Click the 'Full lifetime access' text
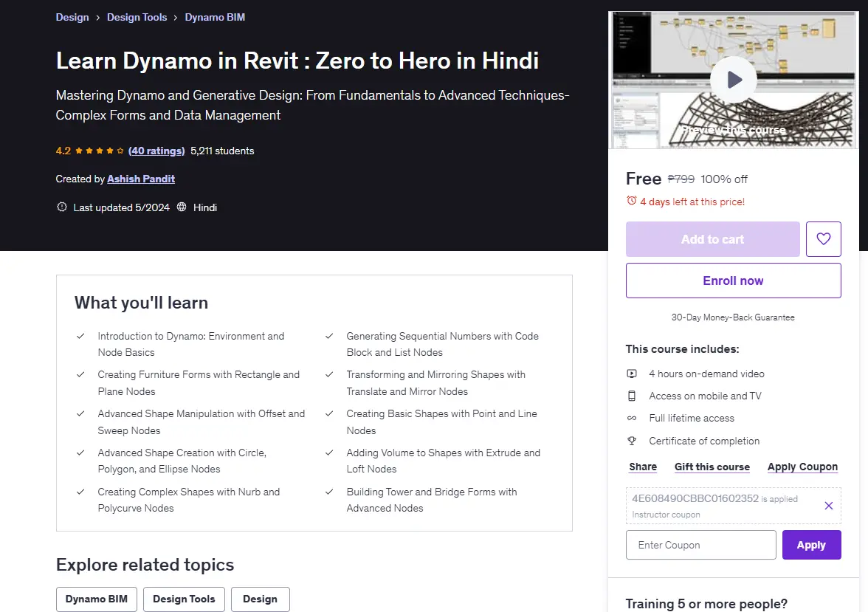 pyautogui.click(x=692, y=418)
